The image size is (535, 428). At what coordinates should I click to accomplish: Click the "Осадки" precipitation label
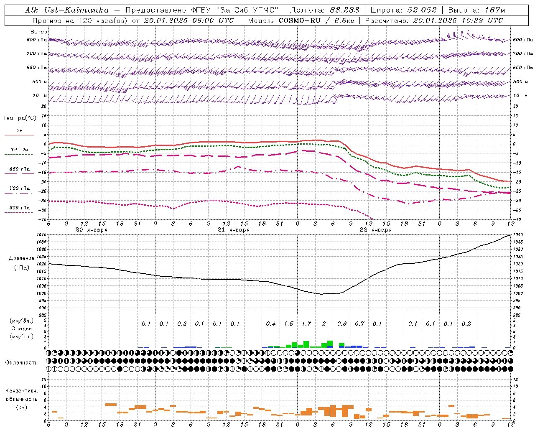(22, 329)
